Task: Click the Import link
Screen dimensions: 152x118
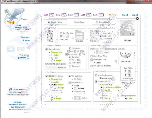Action: tap(125, 15)
